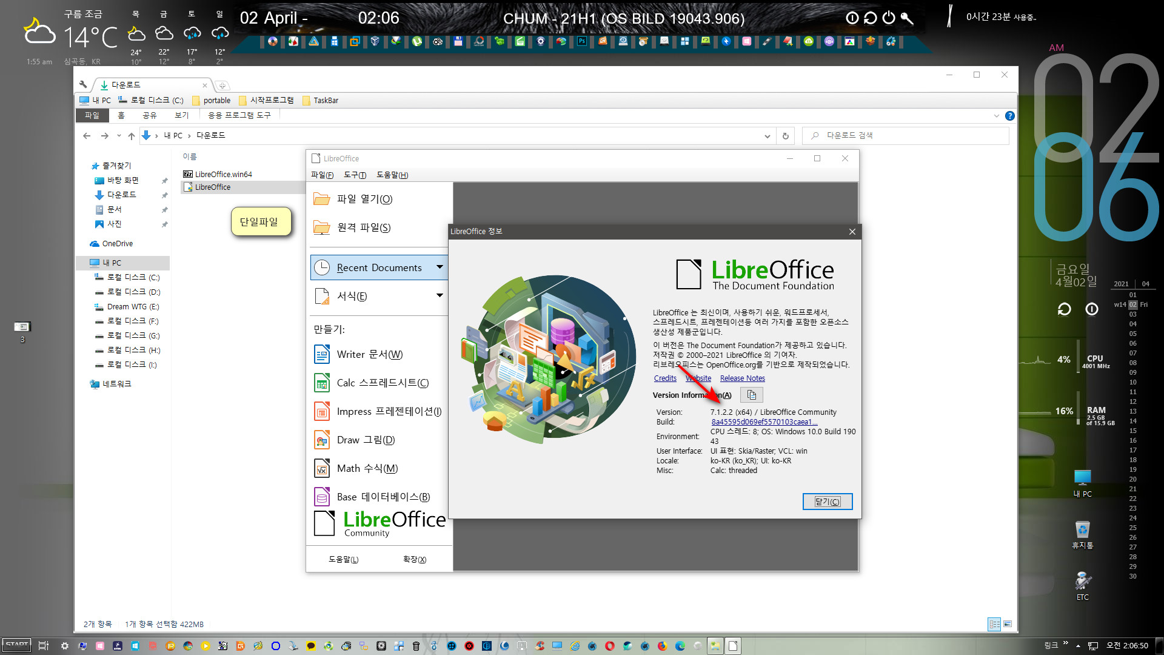Screen dimensions: 1164x655
Task: Click Website link in About dialog
Action: [698, 377]
